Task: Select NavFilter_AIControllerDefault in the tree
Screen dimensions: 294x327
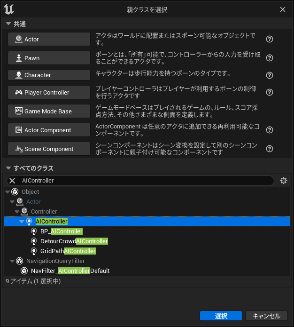Action: point(70,271)
